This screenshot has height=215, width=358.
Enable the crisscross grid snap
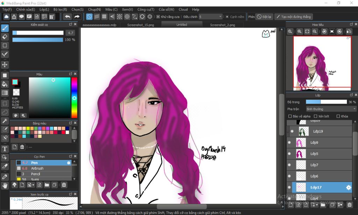click(104, 17)
